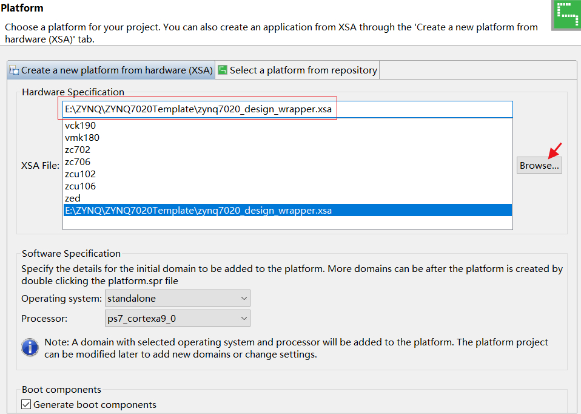This screenshot has height=414, width=581.
Task: Click the blue information note icon
Action: pos(30,348)
